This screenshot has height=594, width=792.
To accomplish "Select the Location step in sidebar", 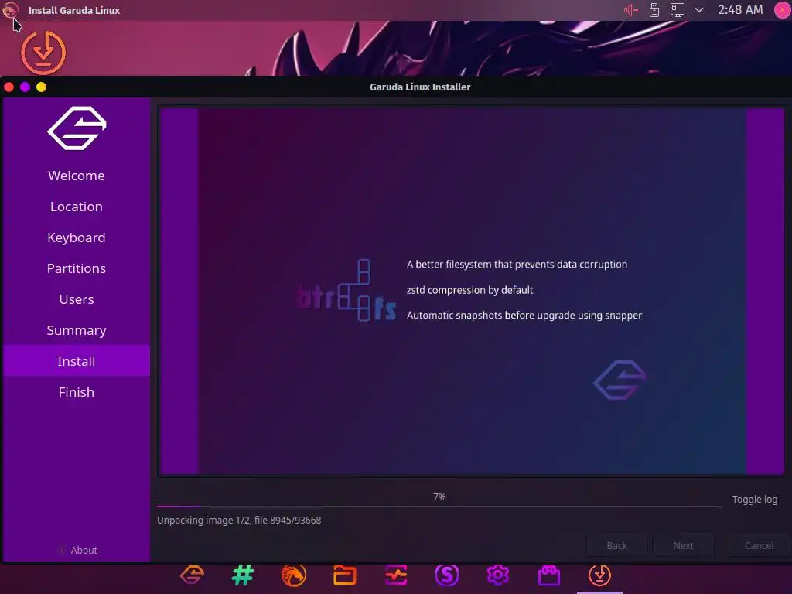I will click(77, 207).
